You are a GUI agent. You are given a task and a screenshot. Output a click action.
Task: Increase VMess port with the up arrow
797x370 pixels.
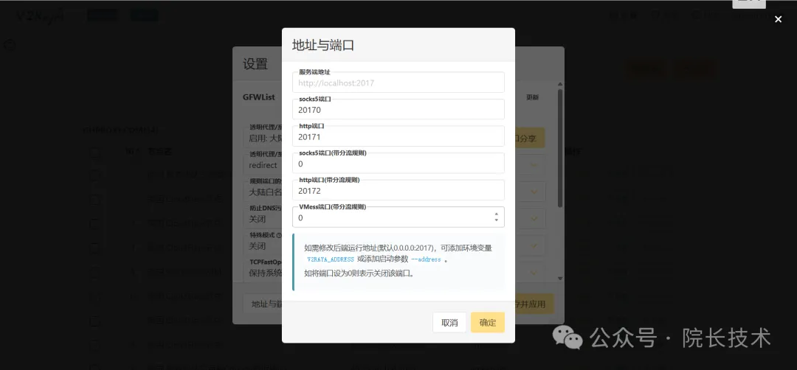point(496,214)
